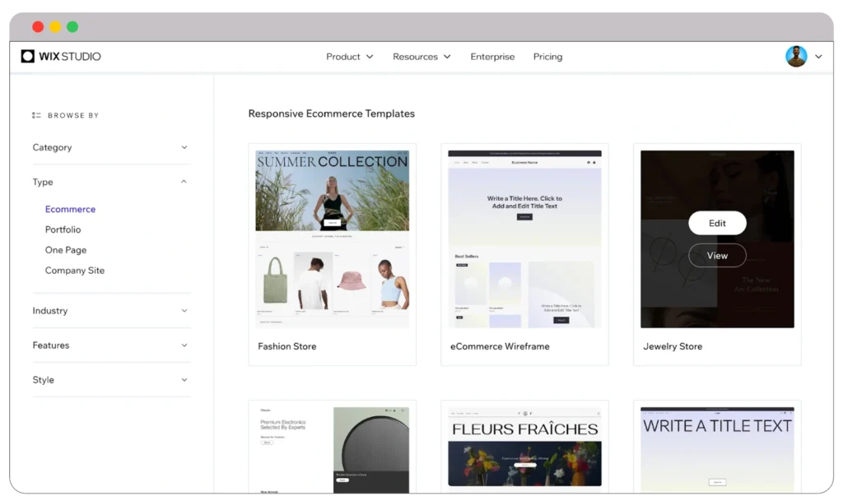This screenshot has height=501, width=843.
Task: Open the Fashion Store template preview
Action: pos(332,239)
